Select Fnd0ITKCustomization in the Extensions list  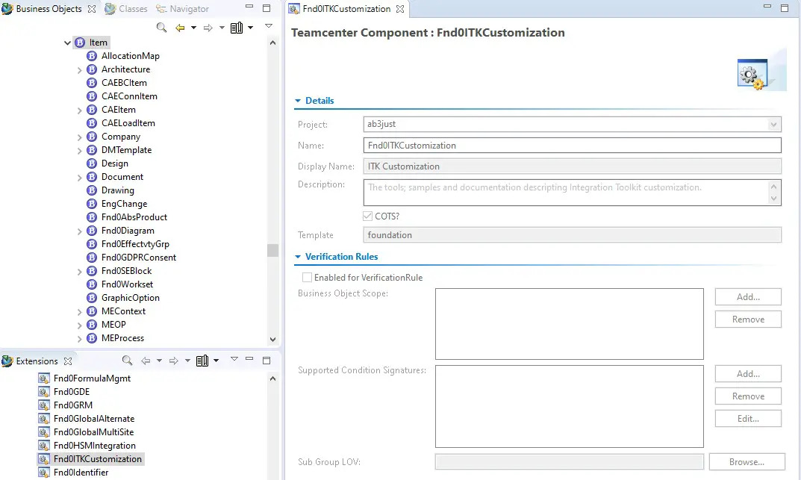point(98,459)
